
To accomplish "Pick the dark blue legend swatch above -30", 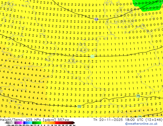I will (x=24, y=123).
